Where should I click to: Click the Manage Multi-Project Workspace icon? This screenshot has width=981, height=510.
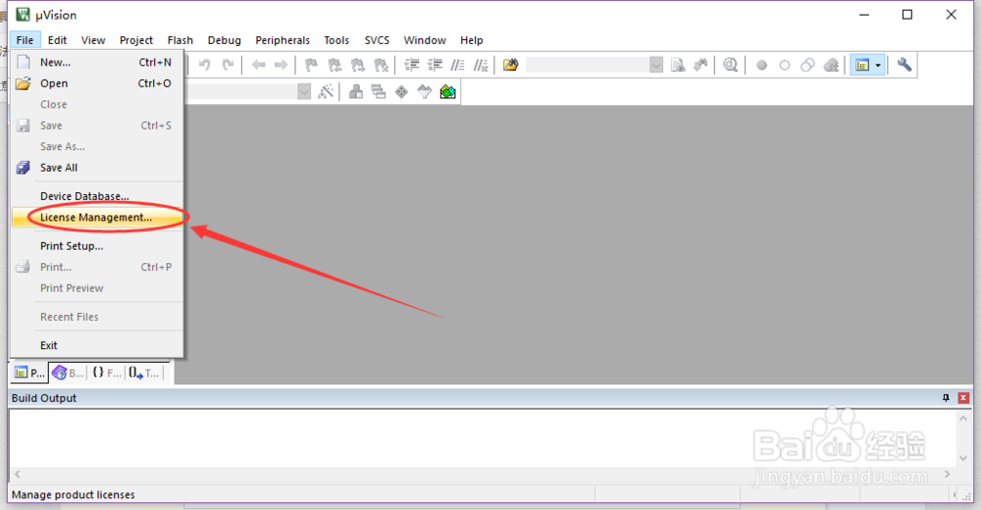(379, 92)
